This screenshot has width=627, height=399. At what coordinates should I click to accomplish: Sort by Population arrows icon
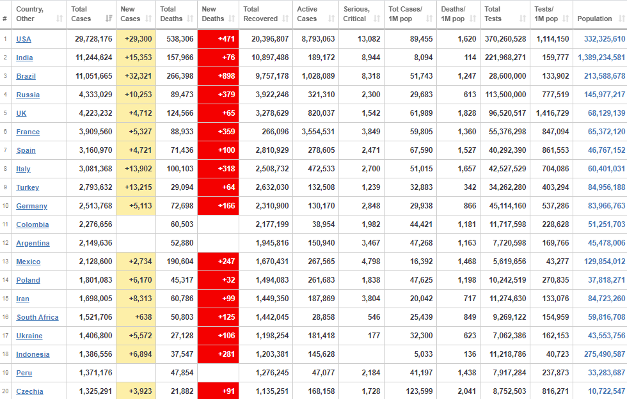click(622, 19)
